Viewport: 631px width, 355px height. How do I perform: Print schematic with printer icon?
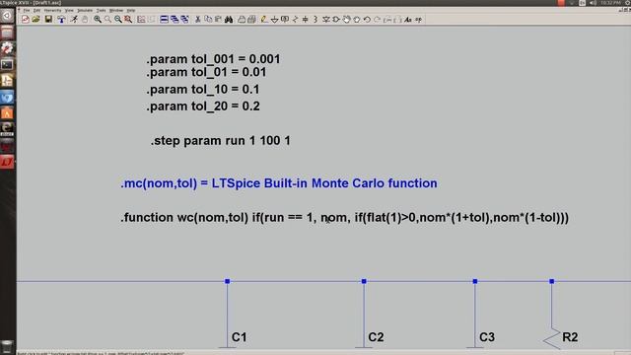tap(242, 20)
